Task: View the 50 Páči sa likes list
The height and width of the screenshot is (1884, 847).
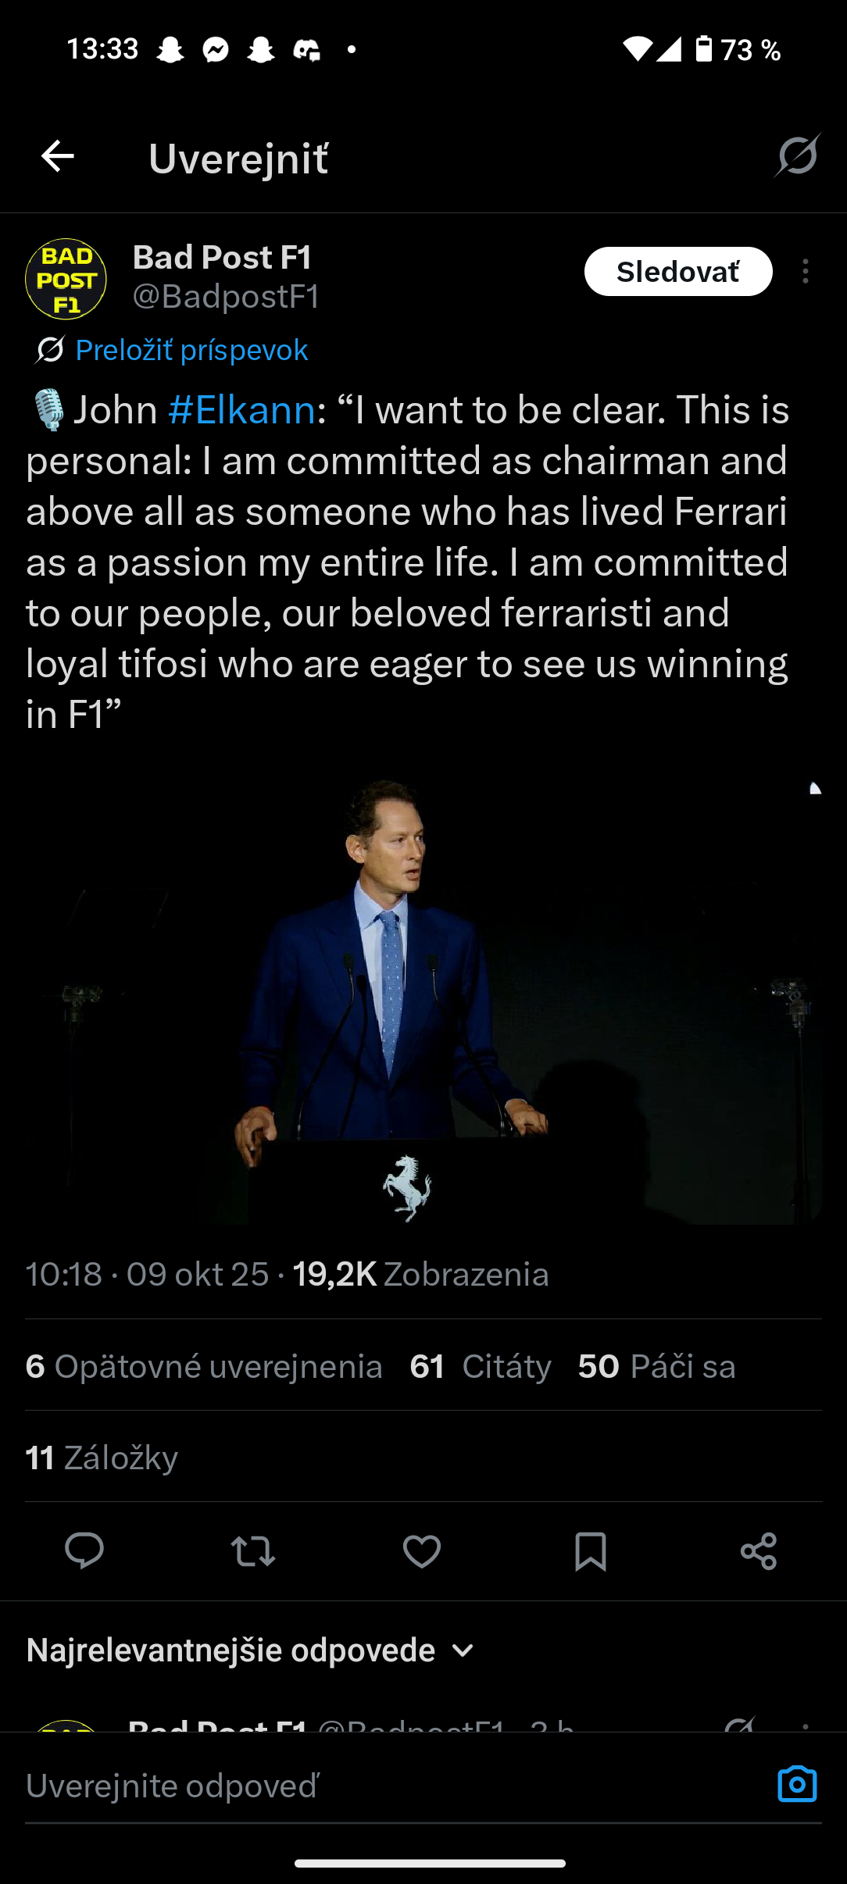Action: pyautogui.click(x=656, y=1367)
